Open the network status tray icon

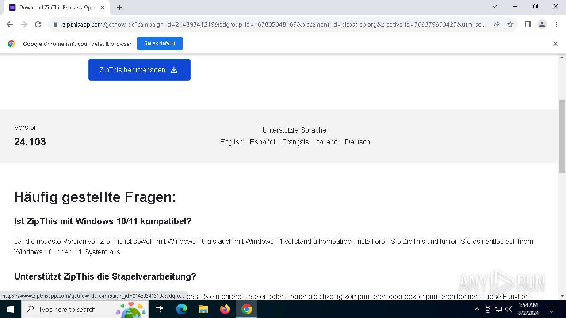[x=498, y=309]
